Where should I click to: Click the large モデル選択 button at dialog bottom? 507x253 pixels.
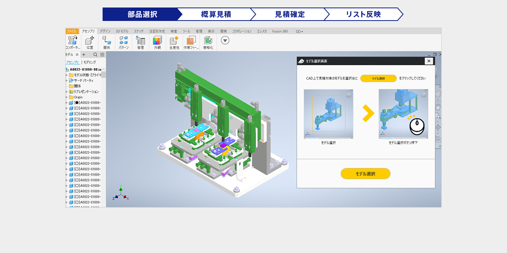click(365, 174)
